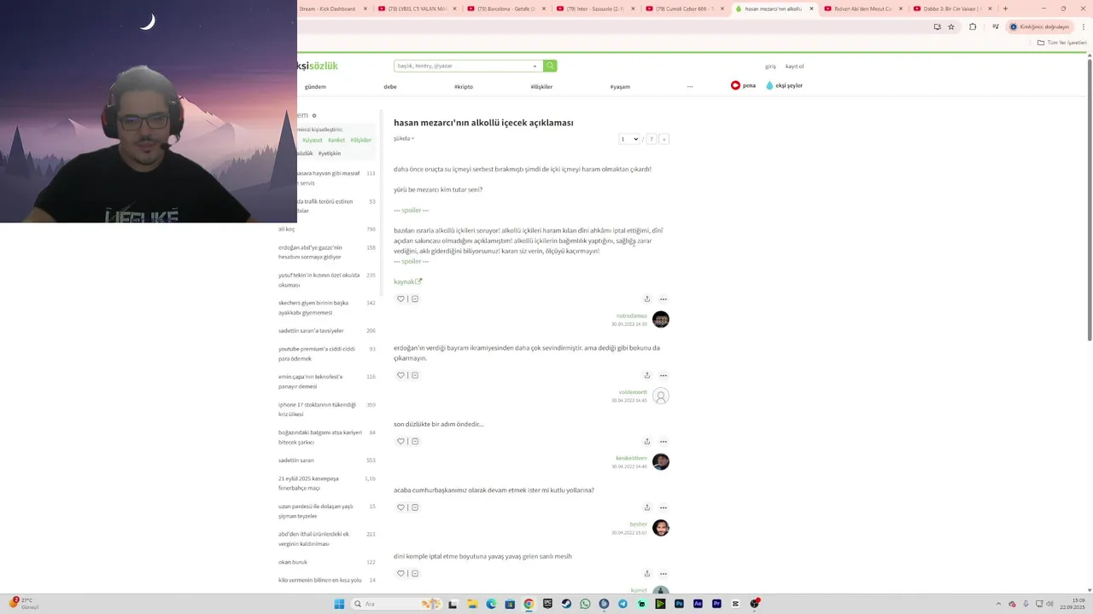Open Steam from the taskbar
The height and width of the screenshot is (614, 1093).
coord(566,604)
